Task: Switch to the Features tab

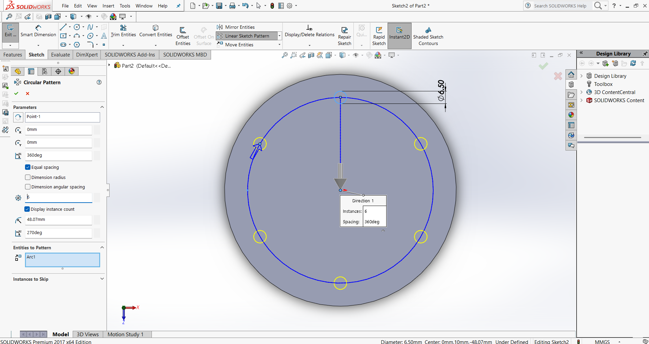Action: (13, 55)
